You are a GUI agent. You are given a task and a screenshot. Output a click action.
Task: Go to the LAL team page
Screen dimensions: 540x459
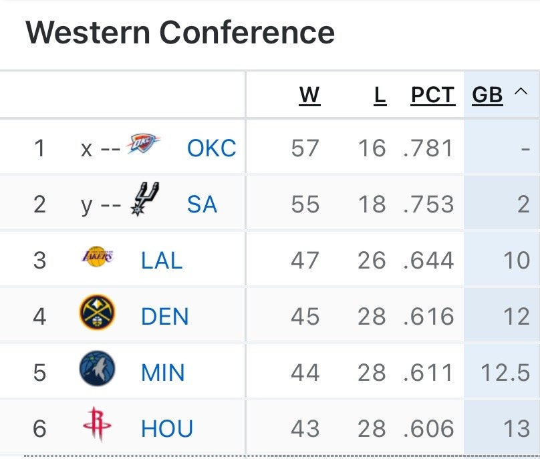(x=162, y=261)
